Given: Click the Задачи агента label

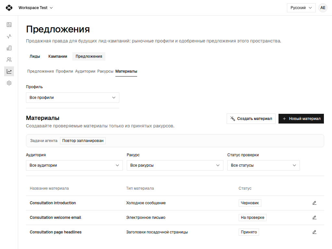Looking at the screenshot, I should (x=44, y=141).
